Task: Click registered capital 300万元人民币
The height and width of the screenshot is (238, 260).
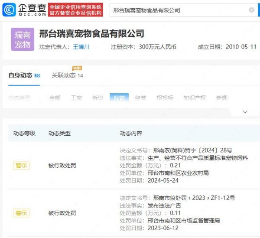Action: click(x=158, y=47)
